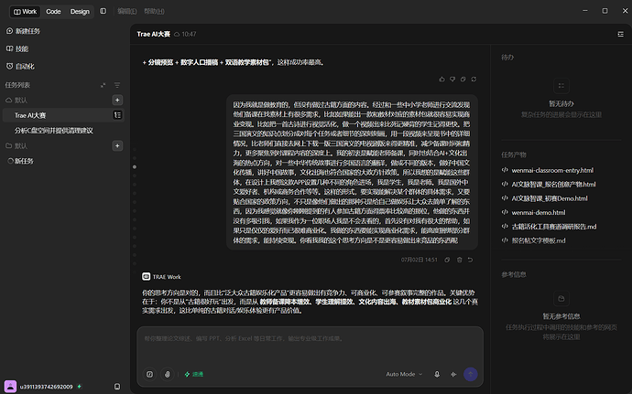Screen dimensions: 632x394
Task: Open 报名帖文字模板.md artifact
Action: pyautogui.click(x=538, y=240)
